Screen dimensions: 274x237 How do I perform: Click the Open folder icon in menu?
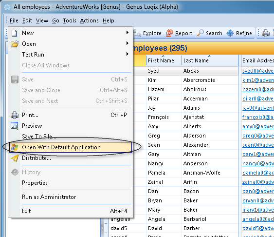pos(15,44)
